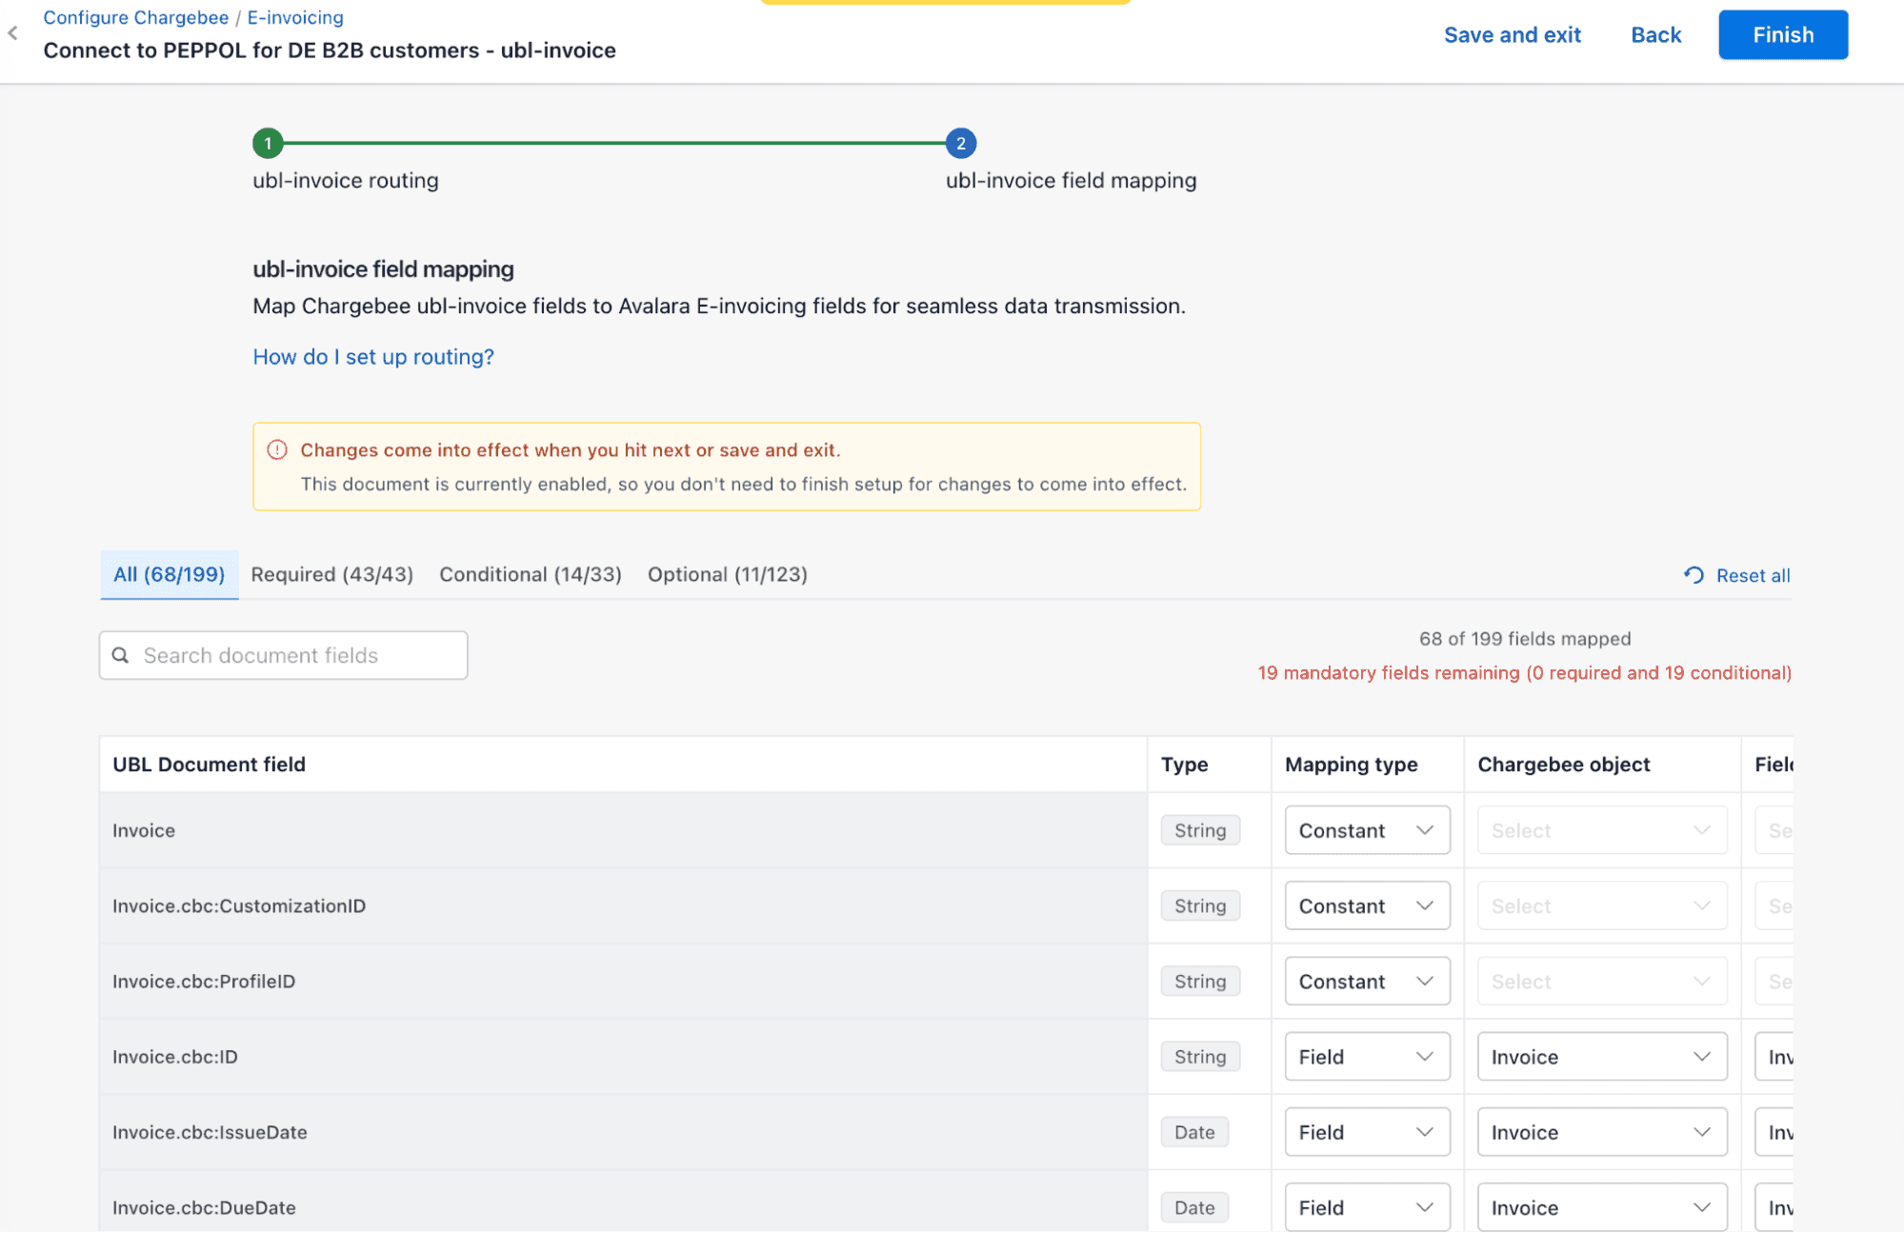Click the Finish button
This screenshot has width=1904, height=1233.
(x=1782, y=35)
